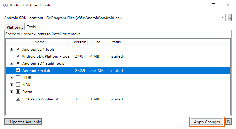This screenshot has height=129, width=236.
Task: Select the Tools tab
Action: click(31, 27)
